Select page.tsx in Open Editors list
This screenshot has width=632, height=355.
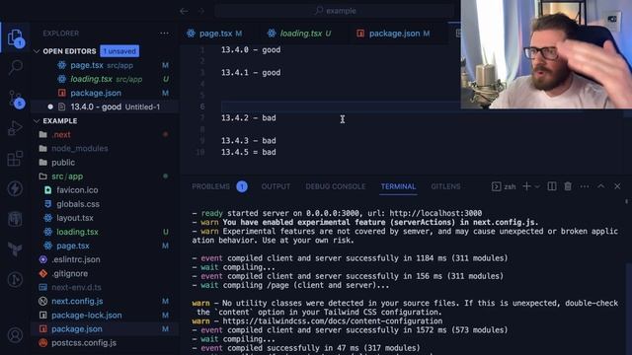tap(105, 65)
